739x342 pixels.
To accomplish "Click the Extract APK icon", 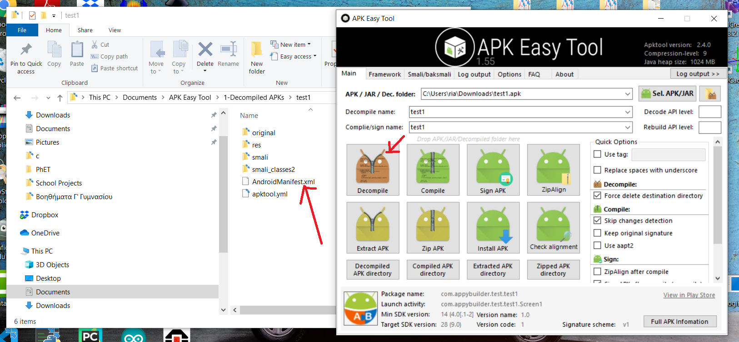I will click(373, 227).
